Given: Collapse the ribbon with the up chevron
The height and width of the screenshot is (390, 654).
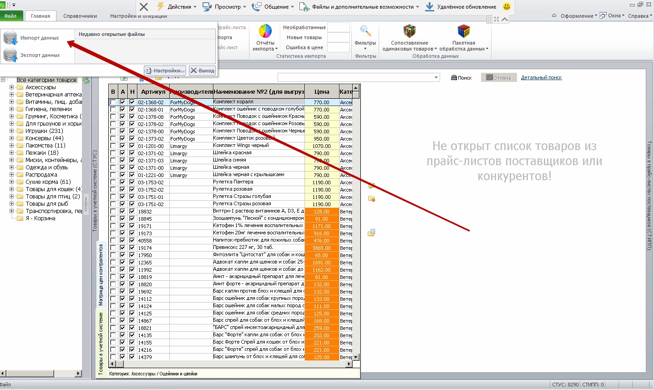Looking at the screenshot, I should tap(505, 19).
